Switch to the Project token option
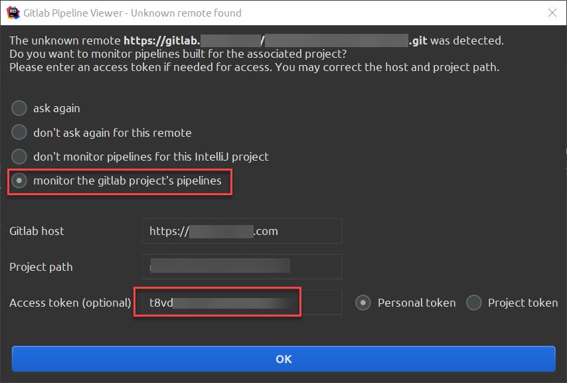 [x=473, y=303]
